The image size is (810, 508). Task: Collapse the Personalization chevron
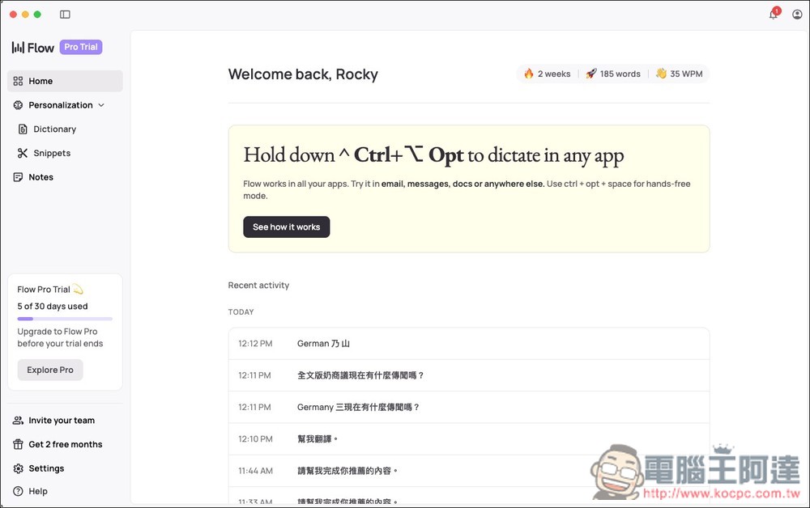pyautogui.click(x=101, y=105)
